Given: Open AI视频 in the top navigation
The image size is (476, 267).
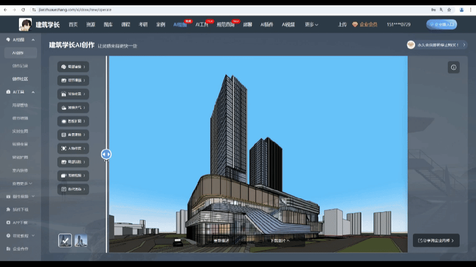Looking at the screenshot, I should (x=289, y=25).
